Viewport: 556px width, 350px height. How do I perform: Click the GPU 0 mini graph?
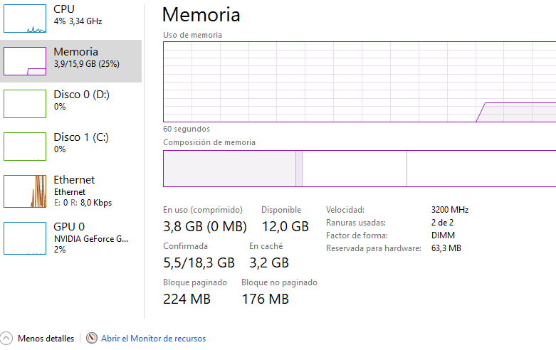tap(25, 238)
